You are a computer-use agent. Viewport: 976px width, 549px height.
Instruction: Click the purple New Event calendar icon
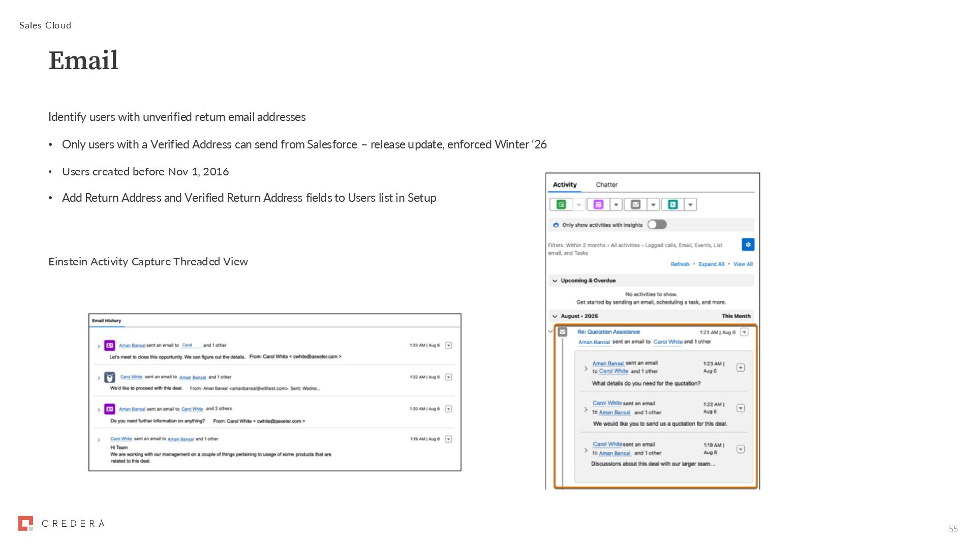pos(598,204)
